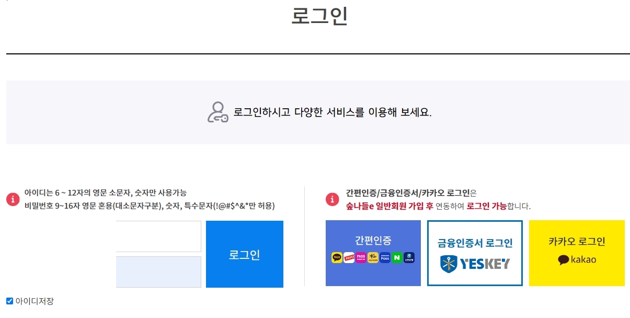The image size is (630, 318).
Task: Choose 금융인증서 로그인 with YESKEY
Action: click(x=475, y=253)
